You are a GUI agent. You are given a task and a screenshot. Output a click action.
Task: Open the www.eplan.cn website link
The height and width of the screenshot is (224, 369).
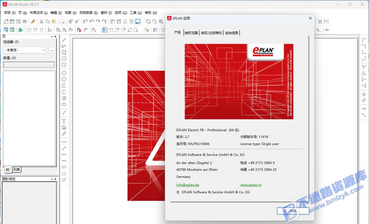click(x=251, y=185)
